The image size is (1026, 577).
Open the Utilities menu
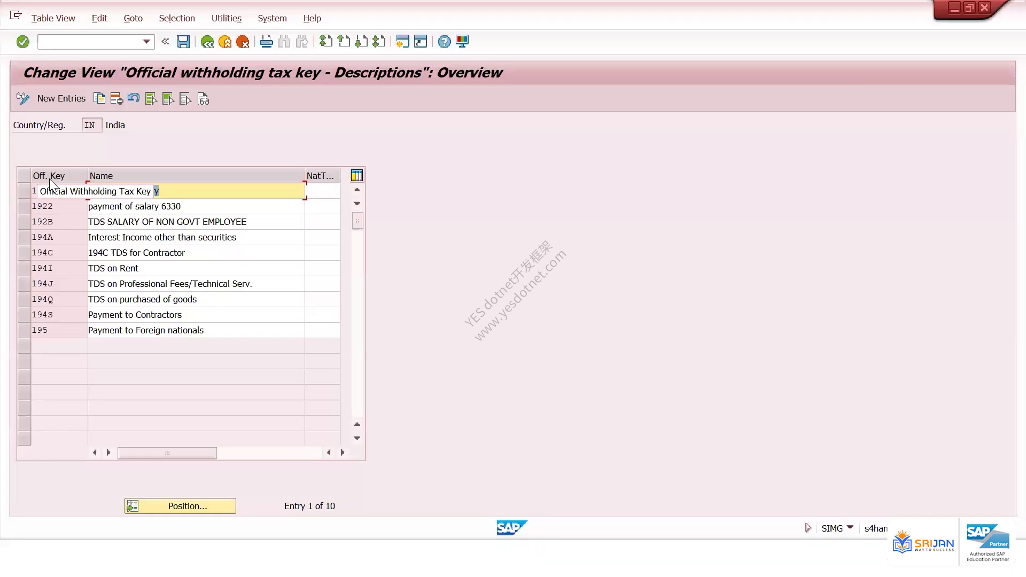coord(227,18)
